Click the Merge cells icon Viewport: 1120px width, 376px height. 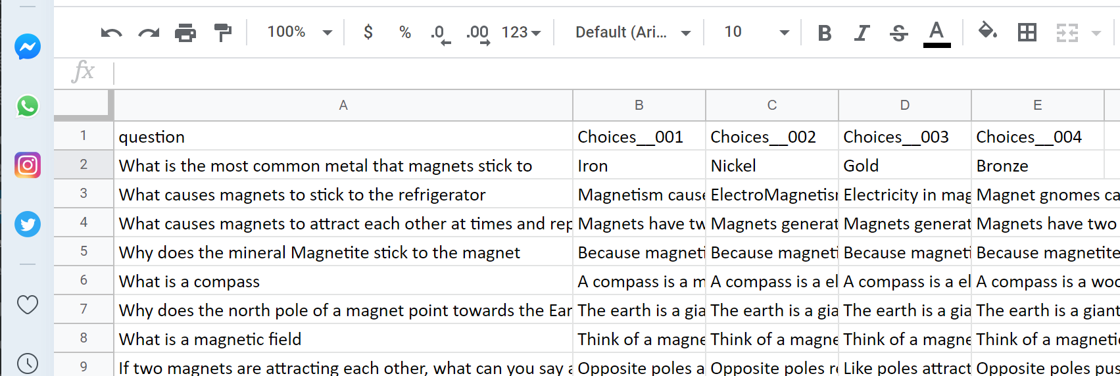point(1067,32)
